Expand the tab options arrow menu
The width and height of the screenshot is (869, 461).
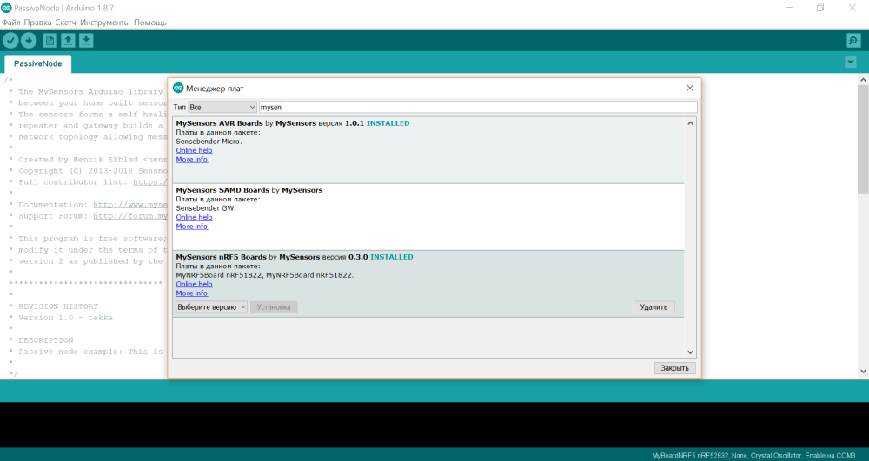[850, 63]
